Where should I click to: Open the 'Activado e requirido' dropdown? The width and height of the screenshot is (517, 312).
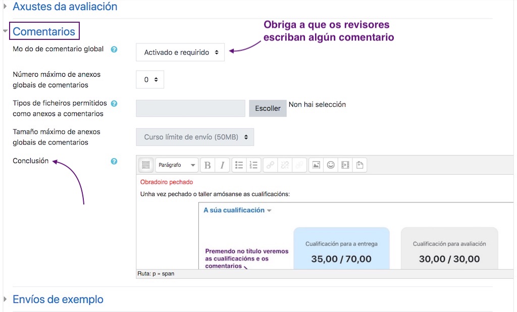pyautogui.click(x=180, y=52)
